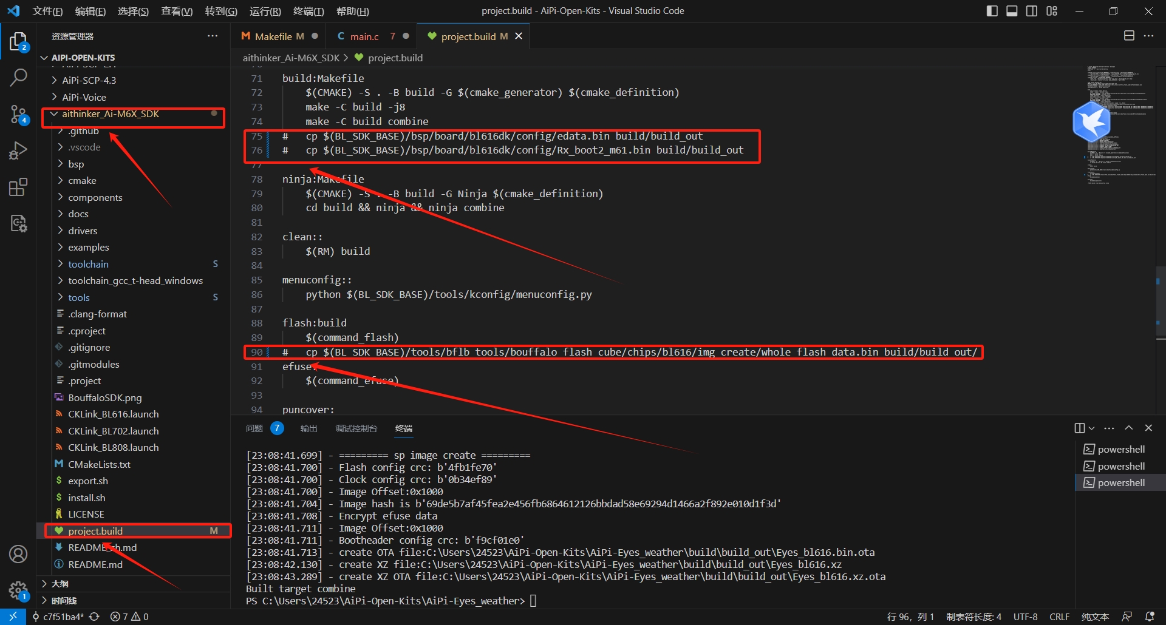Open Run and Debug view icon

click(x=18, y=150)
